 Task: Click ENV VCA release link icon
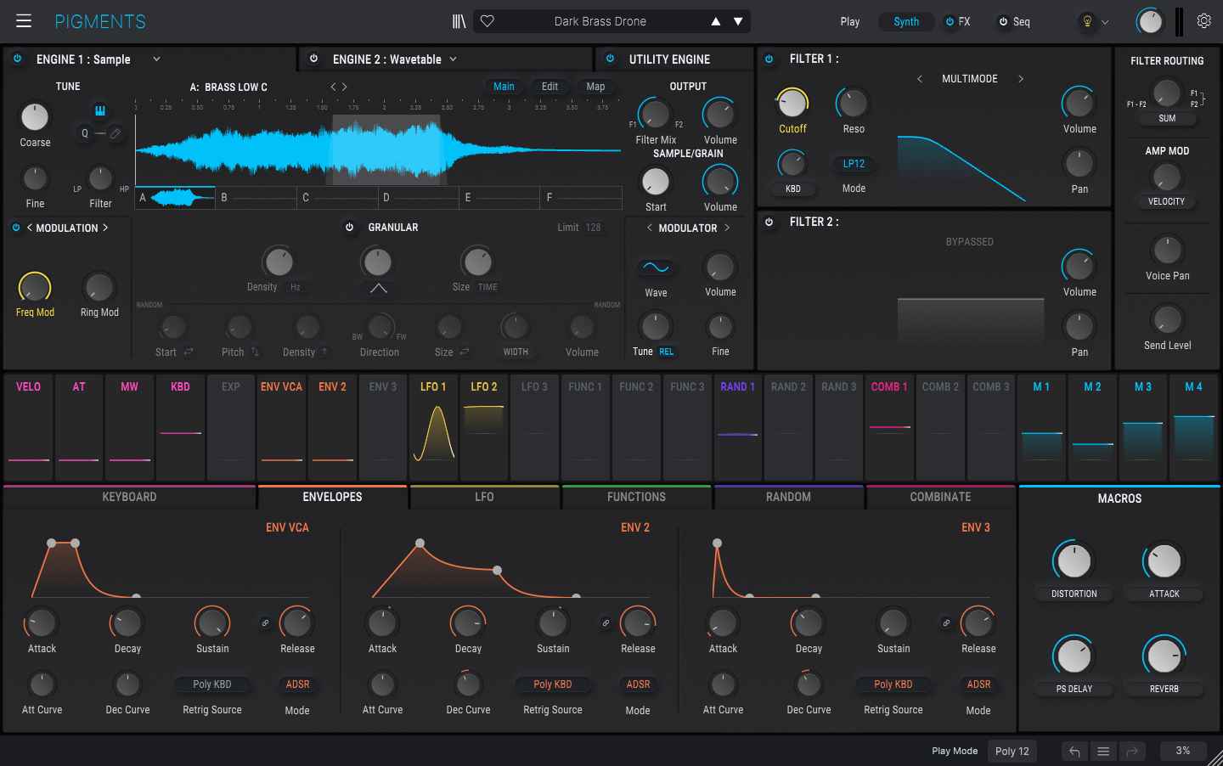[x=265, y=623]
